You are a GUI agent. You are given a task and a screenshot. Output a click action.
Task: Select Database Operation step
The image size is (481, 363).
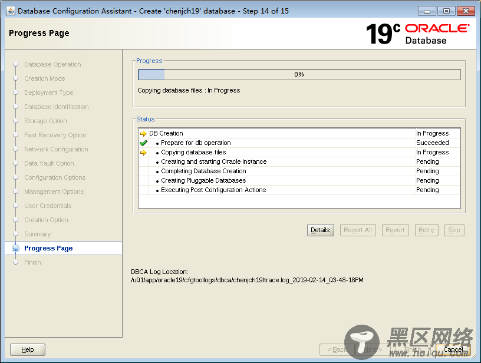(53, 64)
